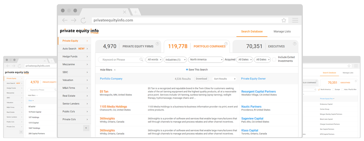Open the North America region dropdown in the front window

click(x=206, y=60)
